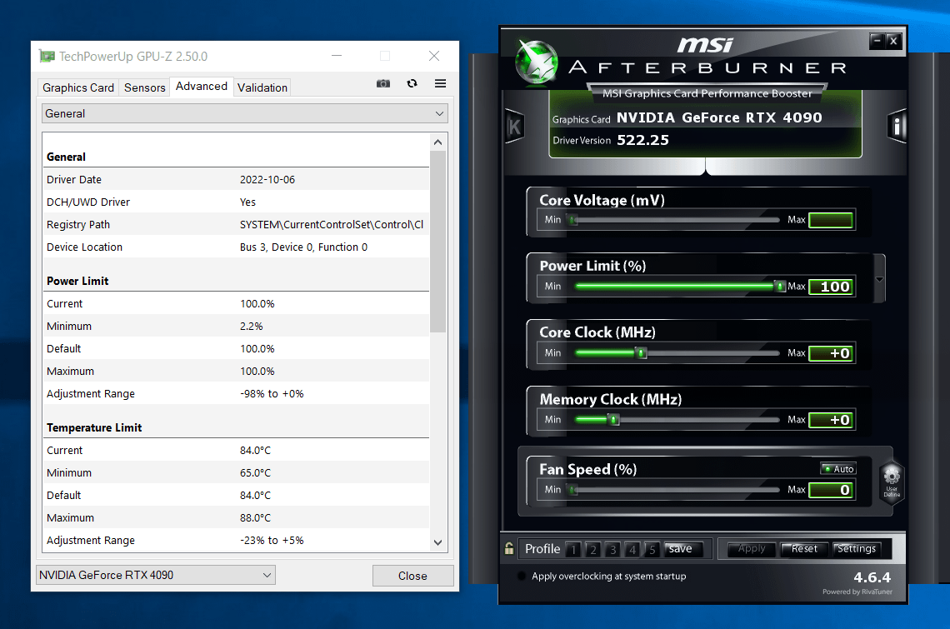The height and width of the screenshot is (629, 950).
Task: Click the Core Clock offset value field
Action: pyautogui.click(x=831, y=353)
